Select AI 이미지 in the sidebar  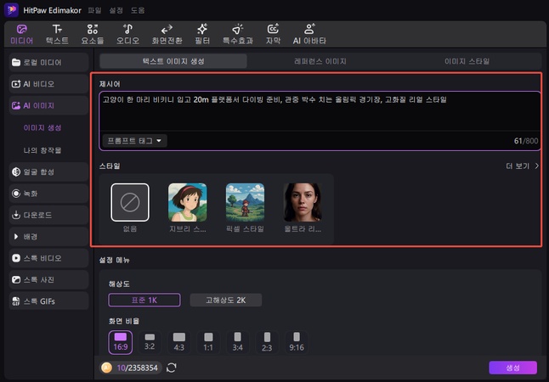click(48, 105)
